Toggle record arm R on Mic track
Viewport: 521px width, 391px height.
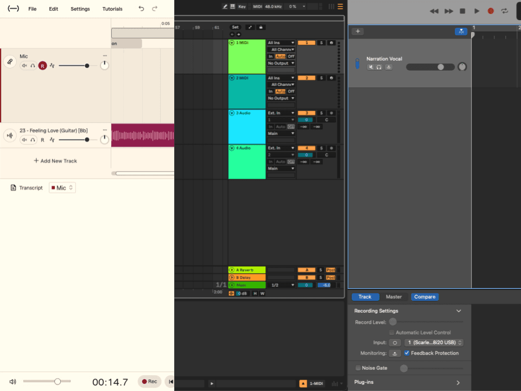[x=42, y=66]
